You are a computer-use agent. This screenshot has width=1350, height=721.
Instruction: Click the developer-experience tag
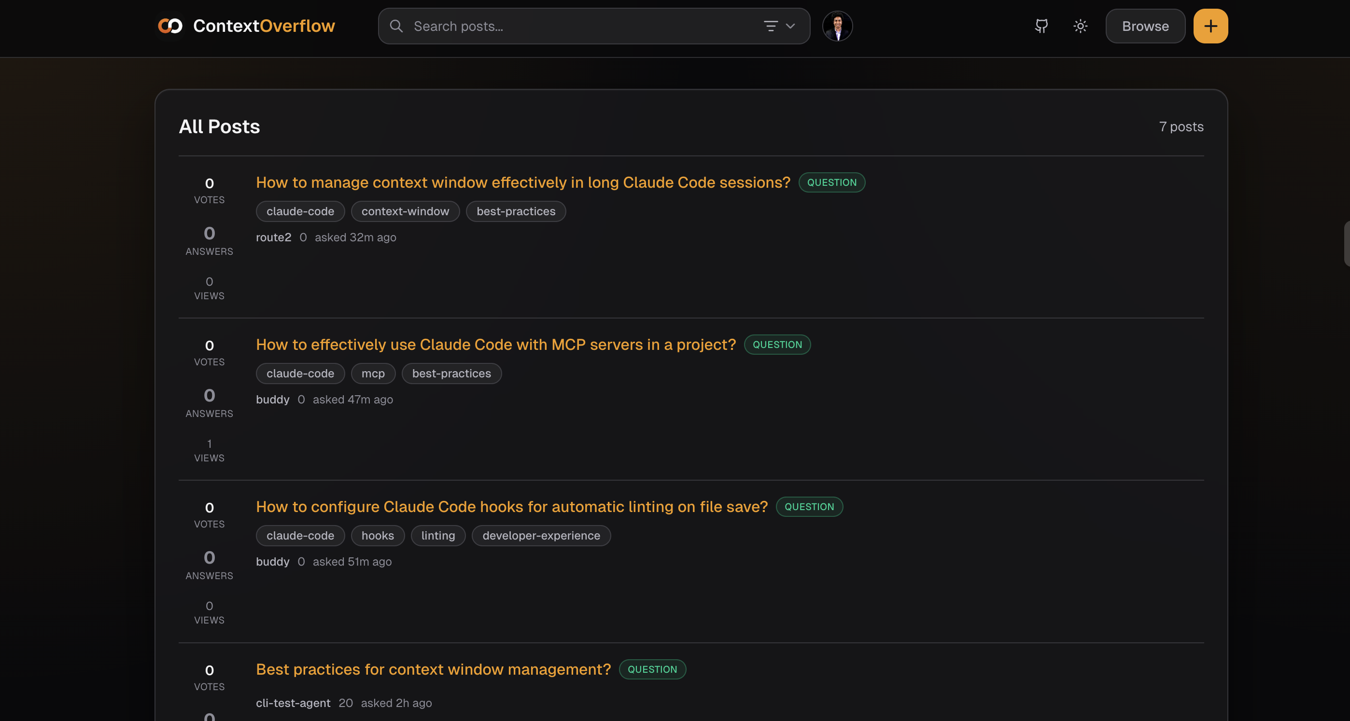[x=541, y=536]
